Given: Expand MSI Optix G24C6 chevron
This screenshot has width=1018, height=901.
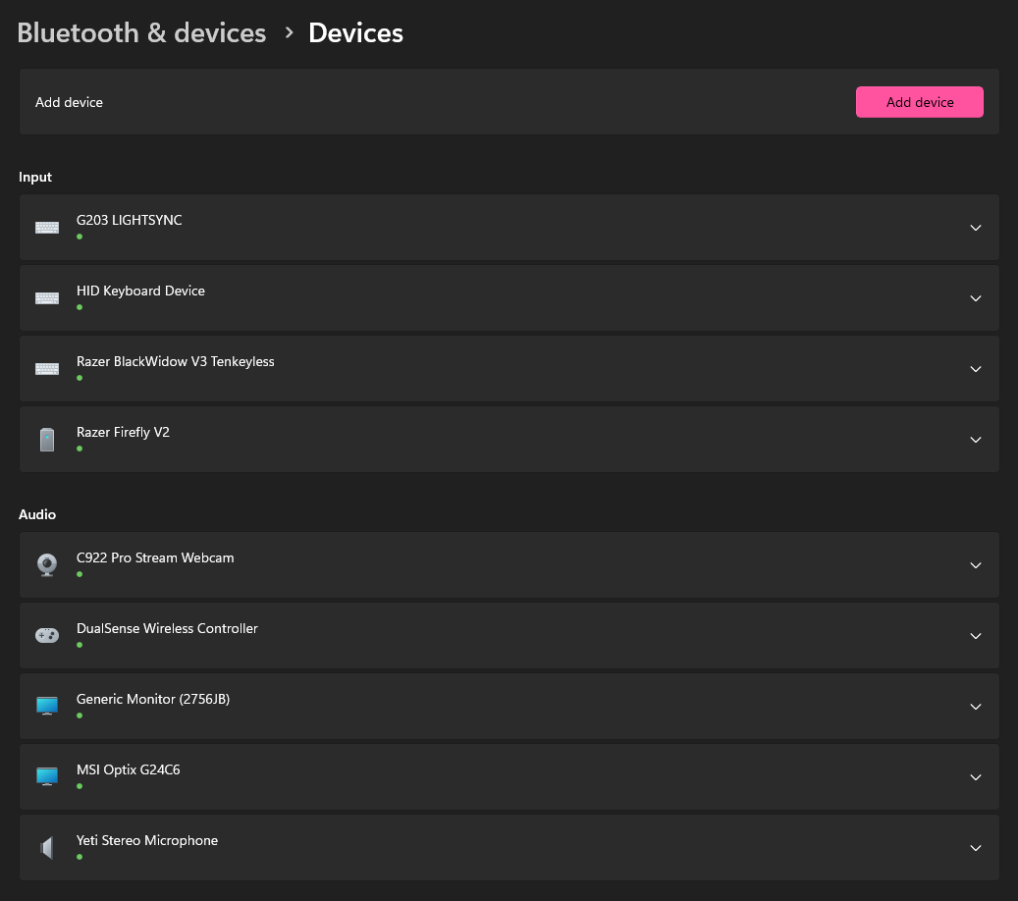Looking at the screenshot, I should [x=975, y=777].
